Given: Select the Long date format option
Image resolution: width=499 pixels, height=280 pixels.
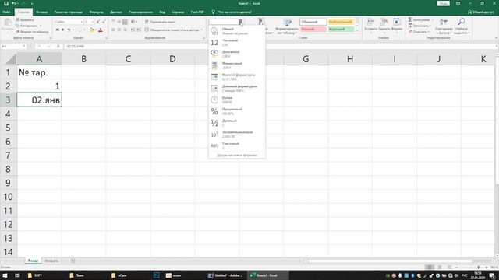Looking at the screenshot, I should pyautogui.click(x=237, y=88).
